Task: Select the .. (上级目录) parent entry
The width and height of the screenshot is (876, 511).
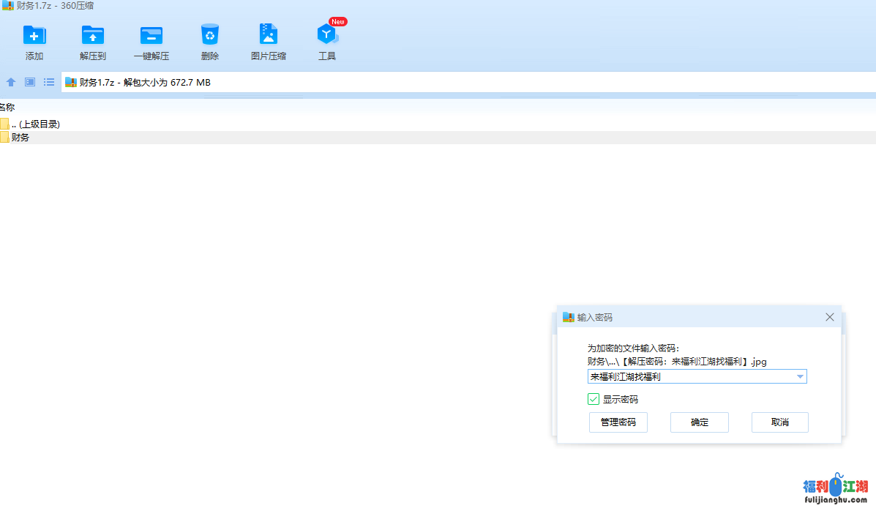Action: pos(35,124)
